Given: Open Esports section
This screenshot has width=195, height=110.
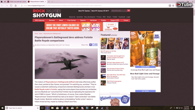Looking at the screenshot, I should (x=83, y=20).
